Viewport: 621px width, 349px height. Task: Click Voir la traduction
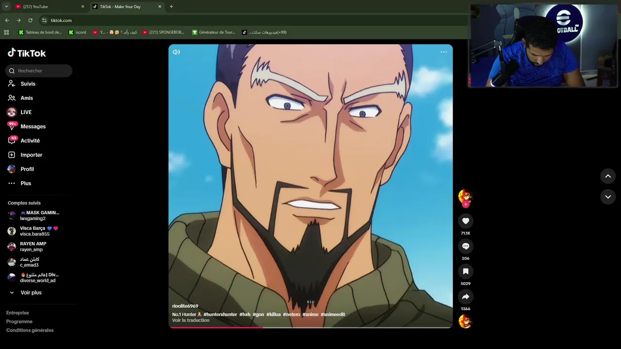pos(191,320)
